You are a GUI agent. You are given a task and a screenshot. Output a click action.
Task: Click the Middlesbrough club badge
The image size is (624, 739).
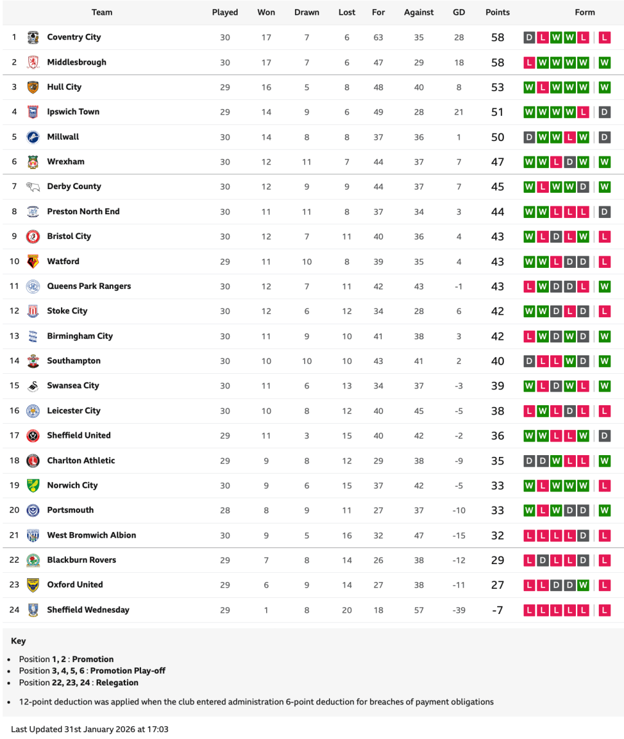pos(33,62)
